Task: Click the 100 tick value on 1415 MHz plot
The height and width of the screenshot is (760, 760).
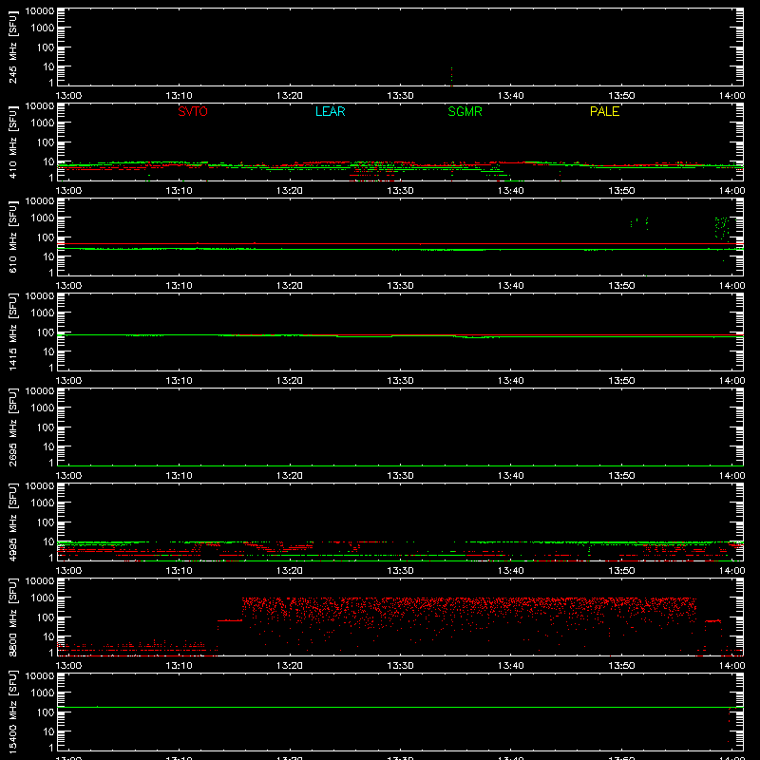Action: tap(46, 332)
